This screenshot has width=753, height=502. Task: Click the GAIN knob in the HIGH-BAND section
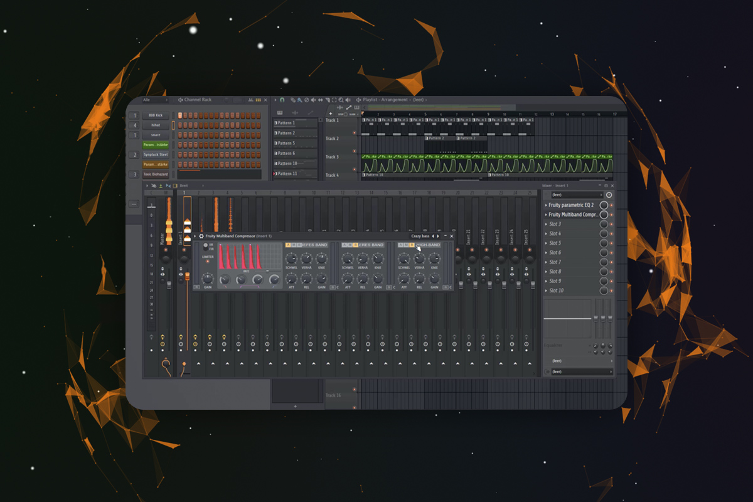pyautogui.click(x=434, y=278)
